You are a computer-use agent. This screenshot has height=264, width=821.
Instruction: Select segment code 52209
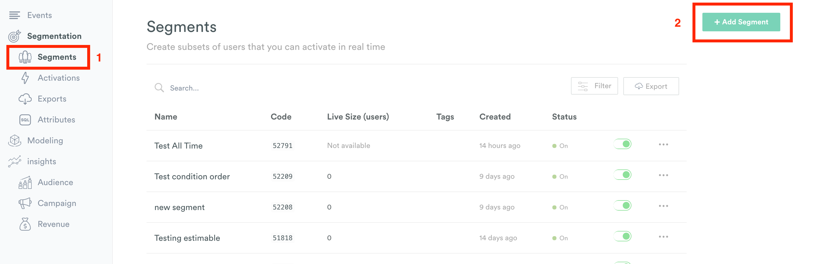282,176
